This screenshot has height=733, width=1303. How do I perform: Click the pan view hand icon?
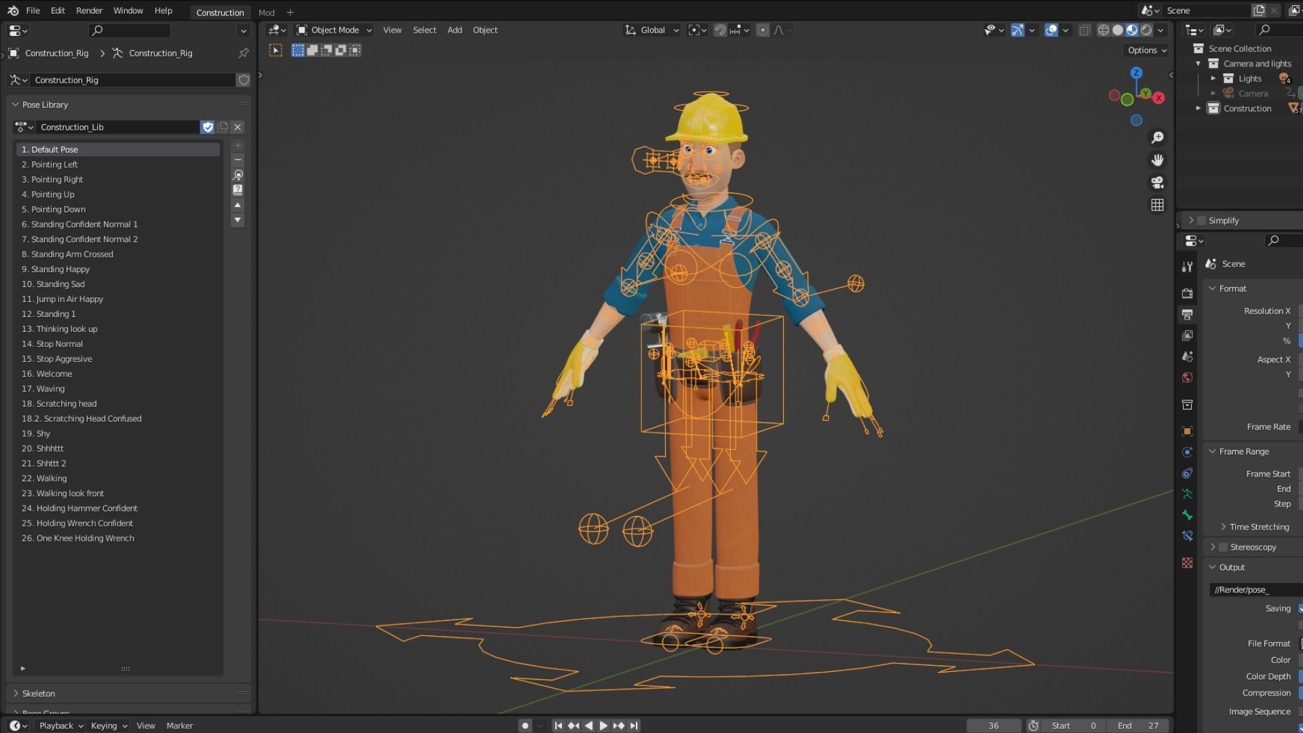click(1158, 160)
